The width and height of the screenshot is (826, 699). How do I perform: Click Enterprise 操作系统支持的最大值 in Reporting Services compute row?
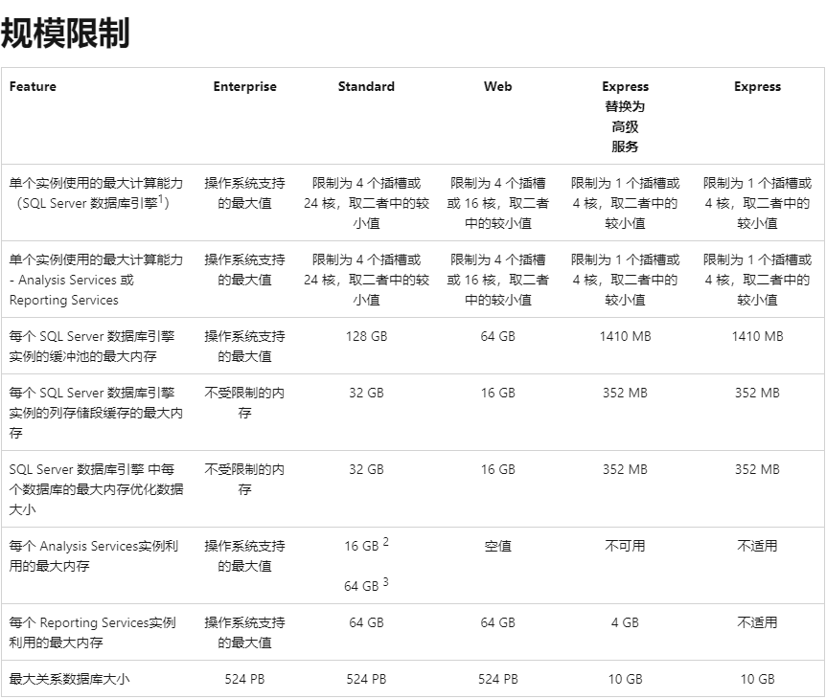click(244, 269)
